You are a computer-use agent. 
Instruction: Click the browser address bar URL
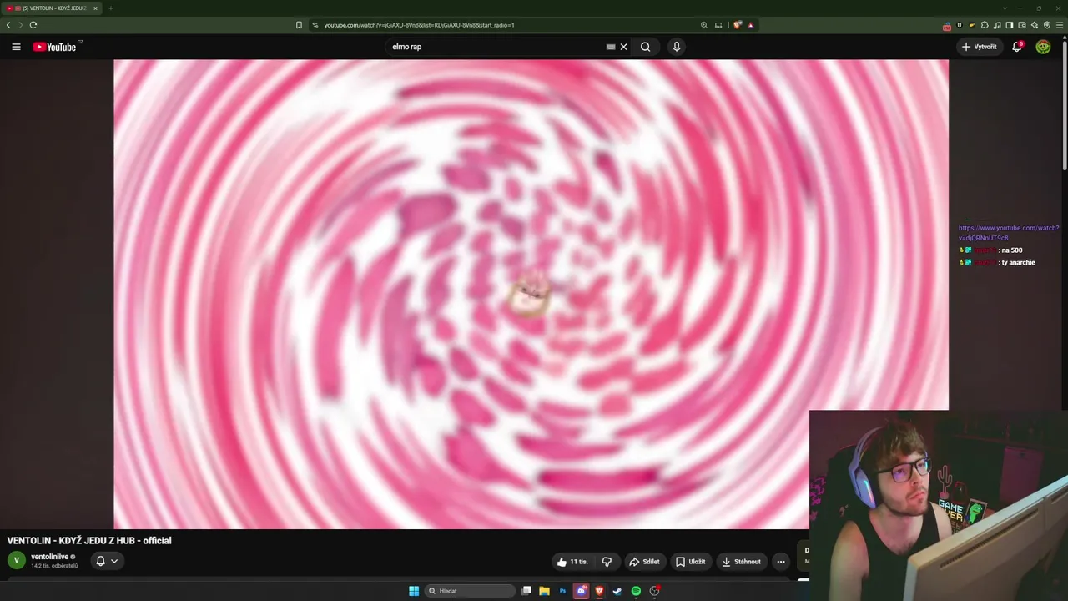pos(419,25)
